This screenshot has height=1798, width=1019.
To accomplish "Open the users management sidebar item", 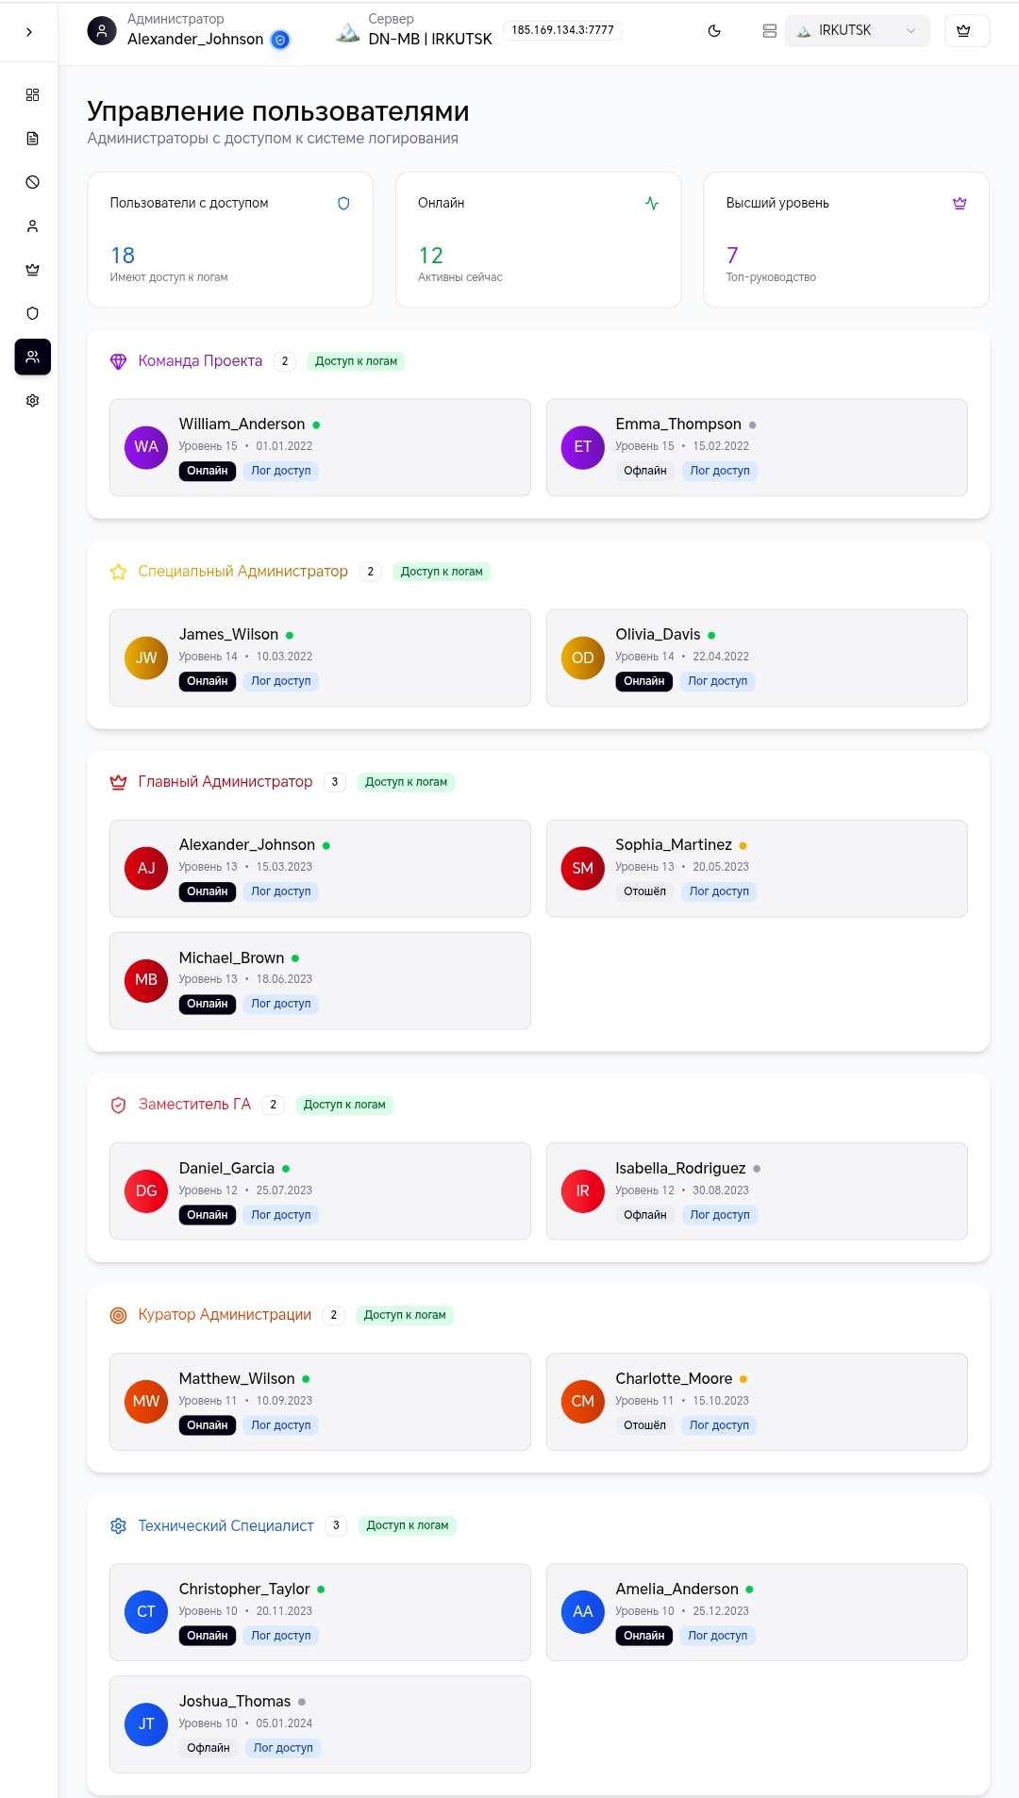I will click(x=32, y=357).
